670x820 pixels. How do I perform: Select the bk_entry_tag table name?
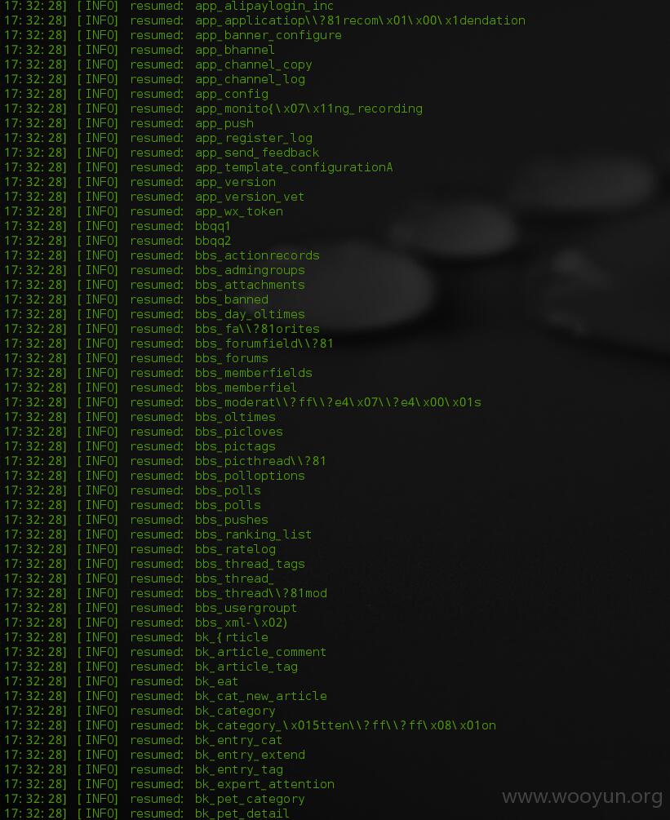[239, 769]
